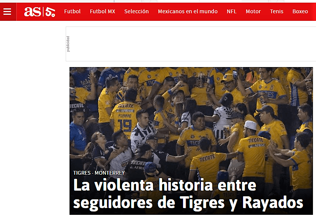View the Tenis section

coord(276,11)
